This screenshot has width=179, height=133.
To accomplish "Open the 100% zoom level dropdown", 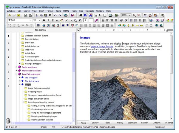I will [x=130, y=15].
